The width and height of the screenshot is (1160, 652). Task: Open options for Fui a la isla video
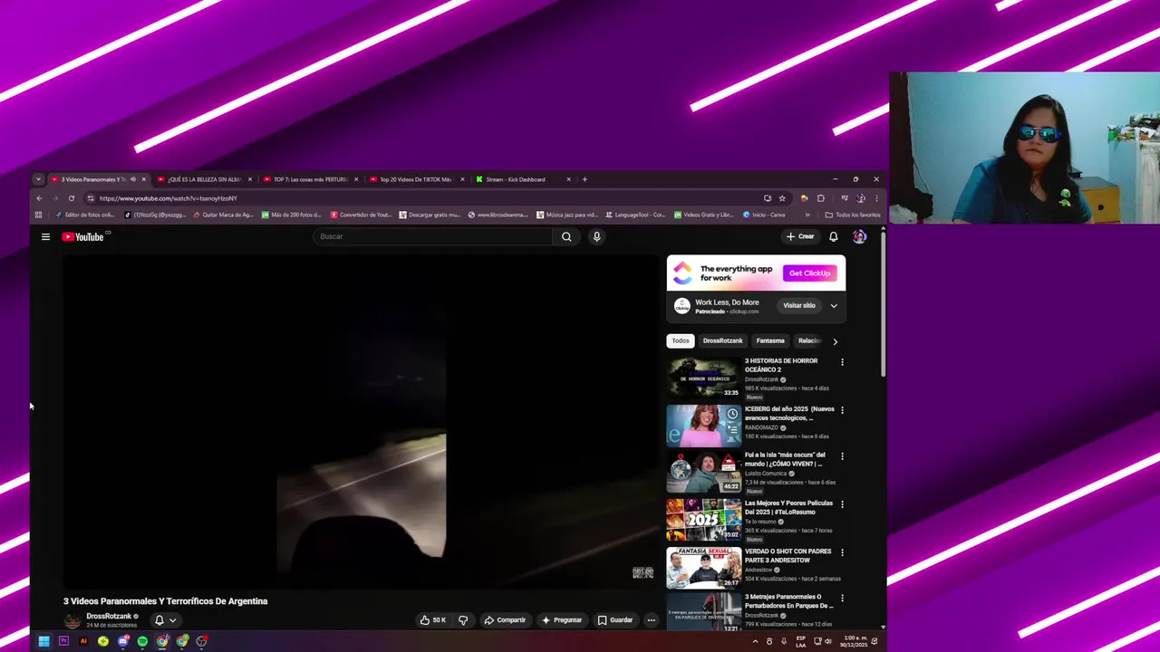pyautogui.click(x=842, y=456)
